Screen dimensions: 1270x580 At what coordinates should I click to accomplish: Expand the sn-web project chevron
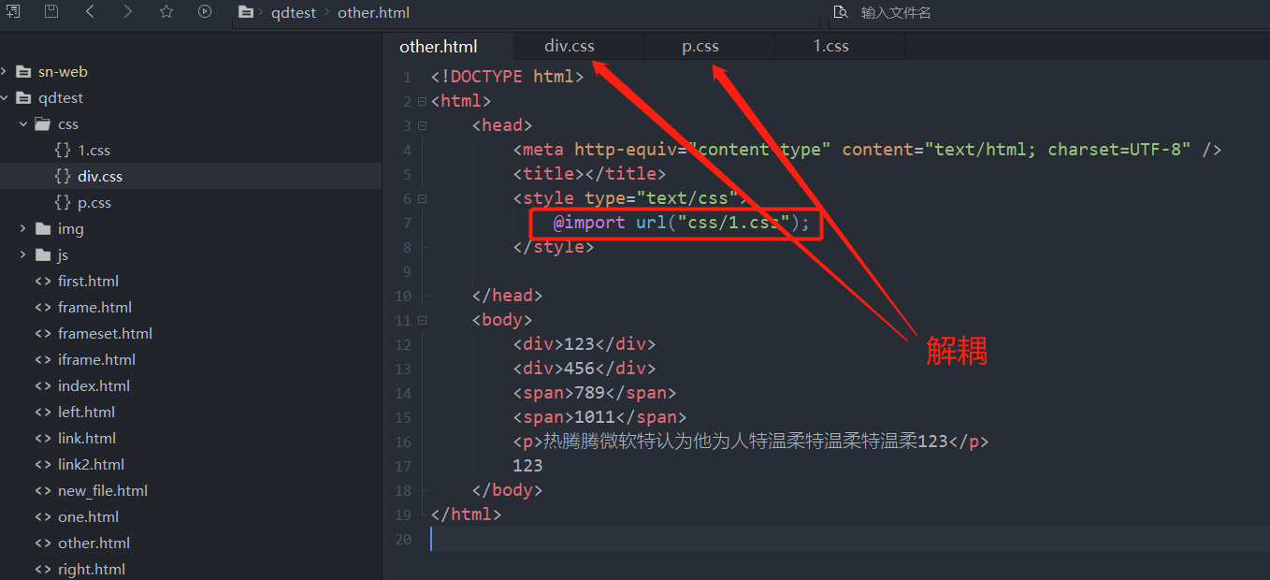[5, 72]
